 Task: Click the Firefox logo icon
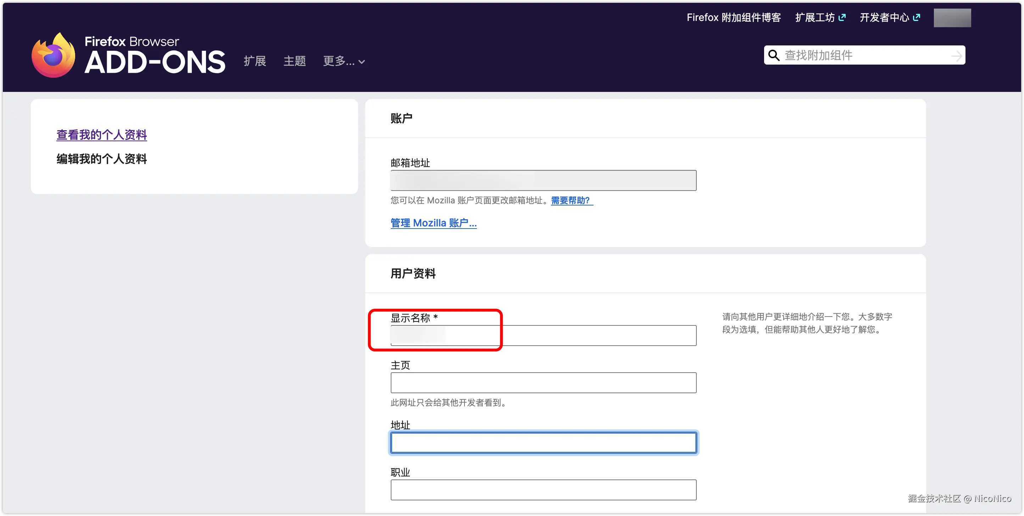pyautogui.click(x=53, y=56)
